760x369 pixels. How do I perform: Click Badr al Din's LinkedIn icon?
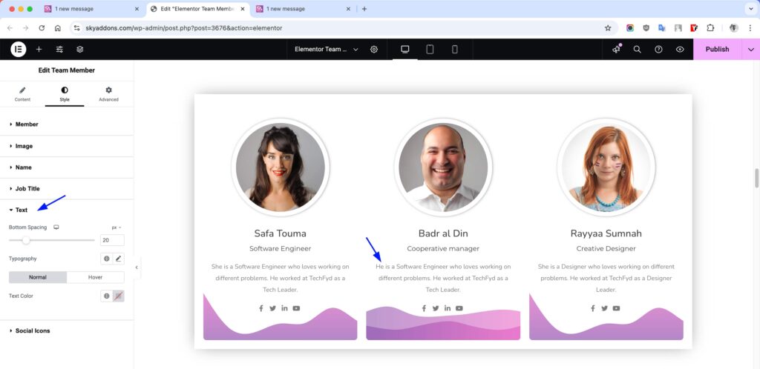click(x=448, y=308)
